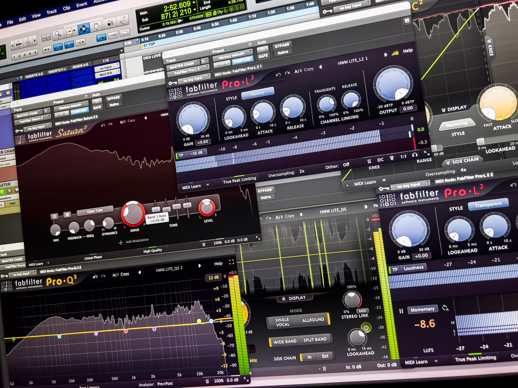Viewport: 518px width, 388px height.
Task: Toggle True Peak Limiting in top Pro-L 2
Action: point(239,180)
